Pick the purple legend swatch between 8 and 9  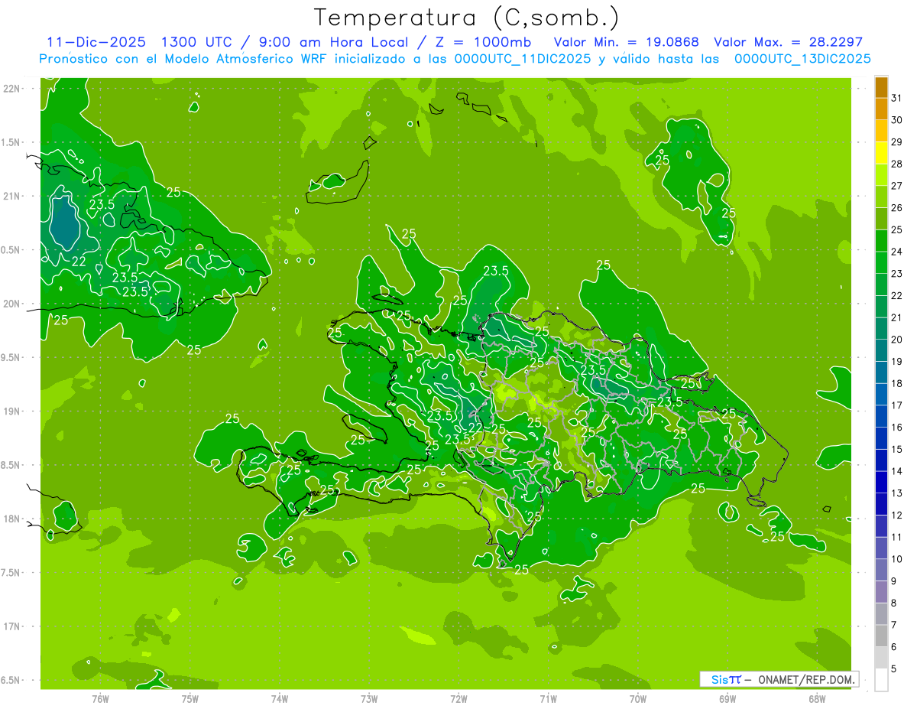tap(881, 592)
